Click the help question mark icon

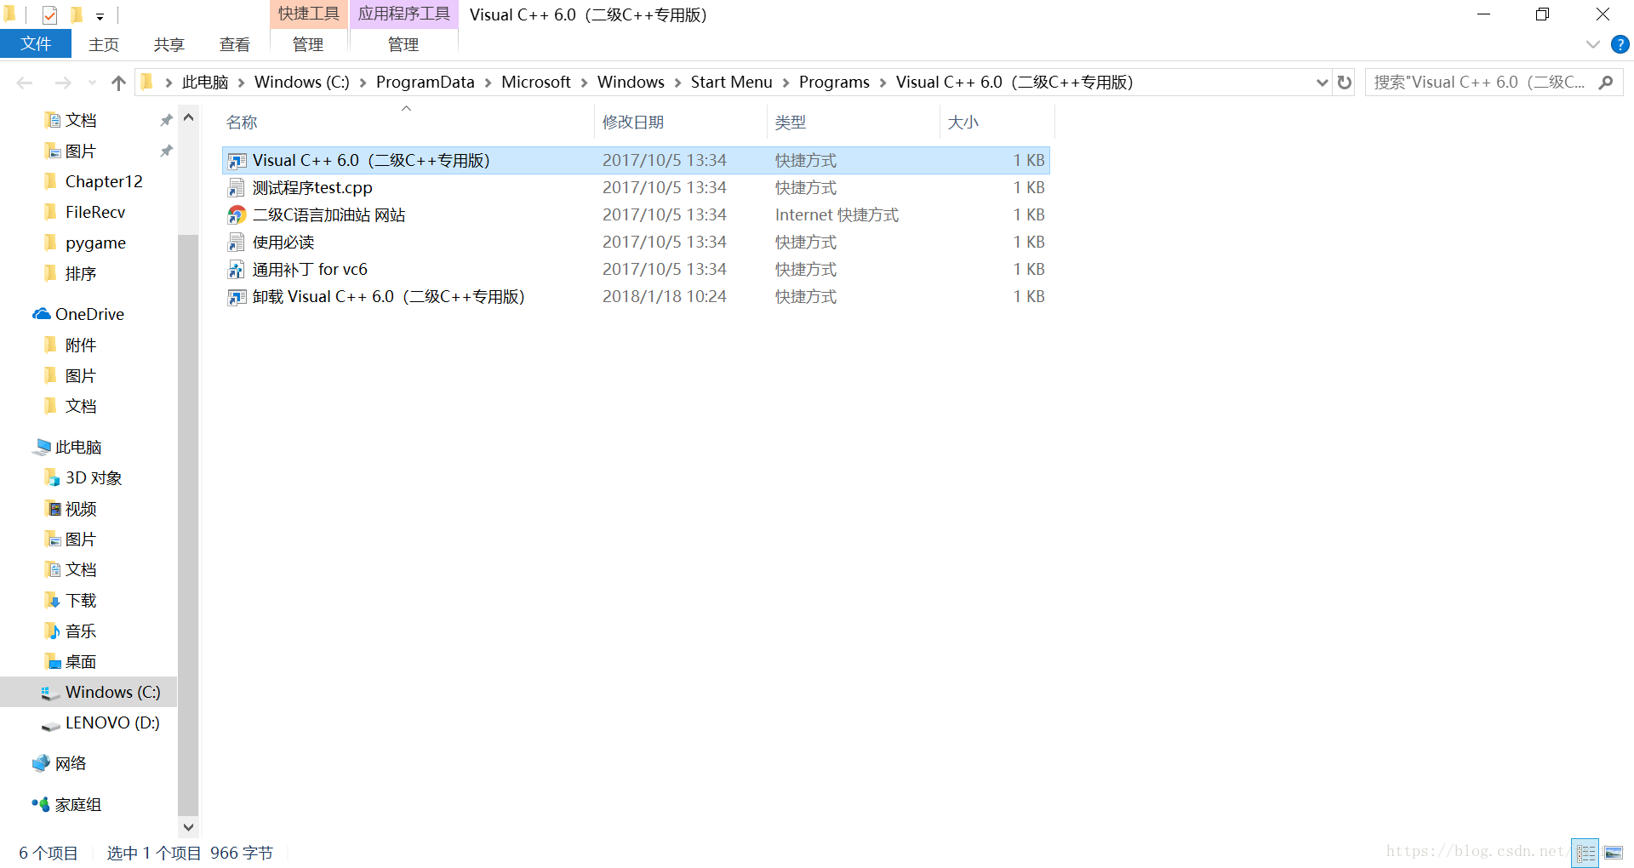click(x=1620, y=44)
